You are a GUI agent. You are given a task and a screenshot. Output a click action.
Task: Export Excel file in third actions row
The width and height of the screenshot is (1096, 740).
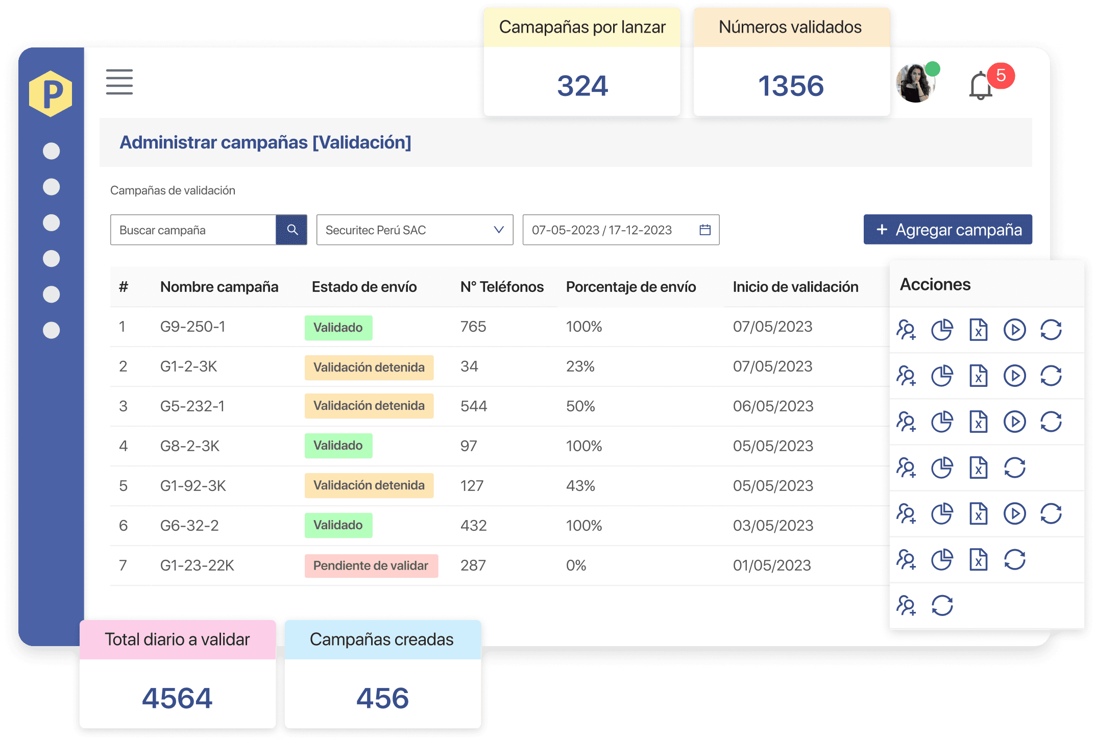pyautogui.click(x=978, y=422)
